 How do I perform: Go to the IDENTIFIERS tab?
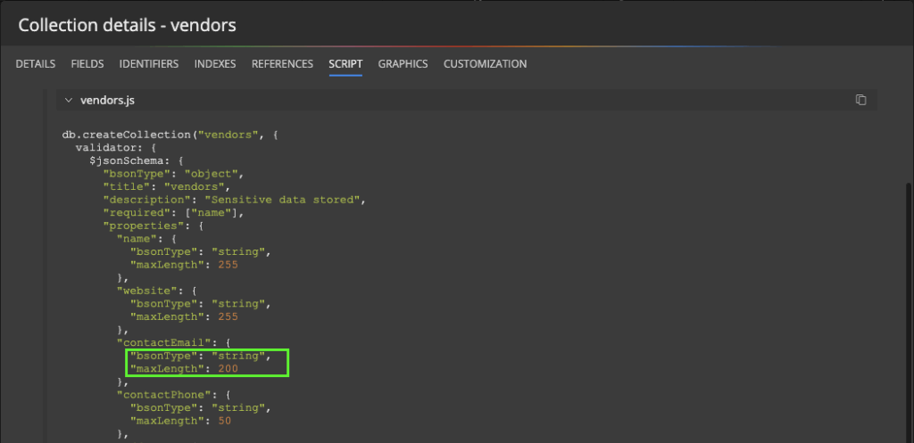tap(149, 64)
